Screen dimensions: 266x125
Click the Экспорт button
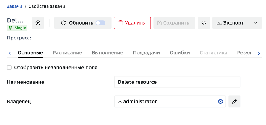(237, 23)
